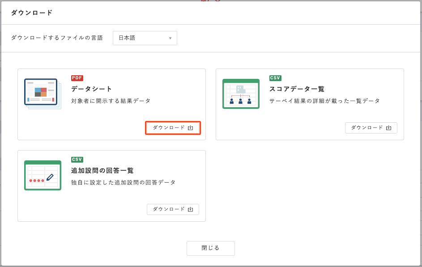The height and width of the screenshot is (267, 422).
Task: Click the スコアデータ一覧 spreadsheet org-chart icon
Action: click(x=241, y=94)
